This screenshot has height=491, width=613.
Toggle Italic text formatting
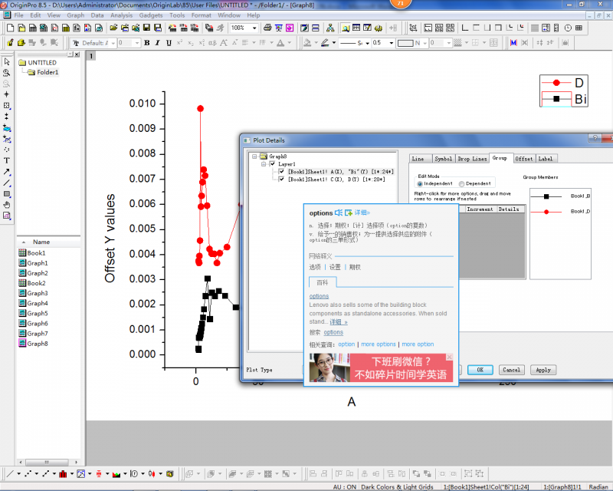[x=158, y=43]
